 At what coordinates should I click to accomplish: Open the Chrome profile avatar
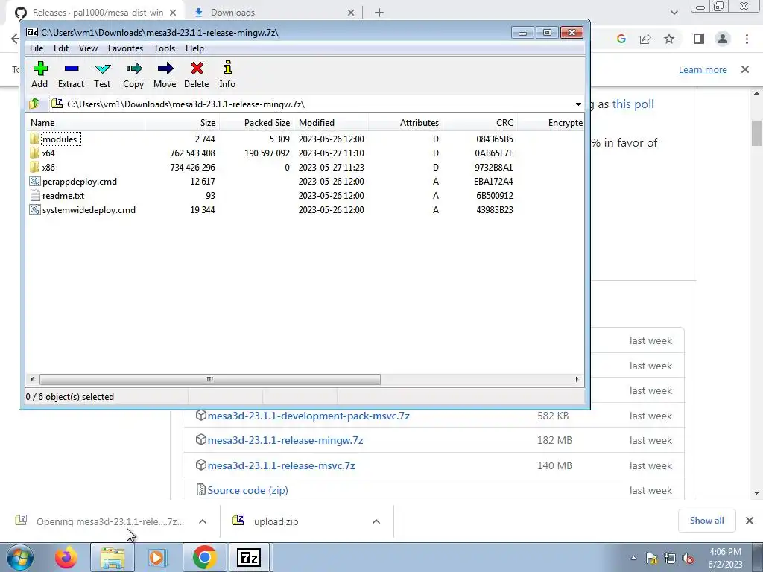pyautogui.click(x=723, y=39)
